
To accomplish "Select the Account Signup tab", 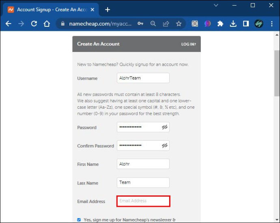I will 51,10.
